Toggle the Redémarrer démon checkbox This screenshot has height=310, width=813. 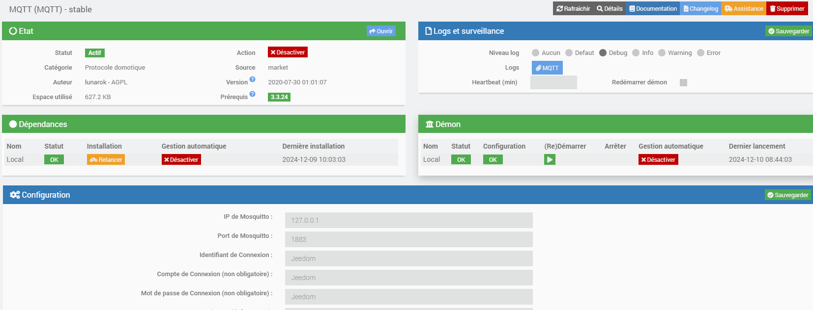[683, 82]
